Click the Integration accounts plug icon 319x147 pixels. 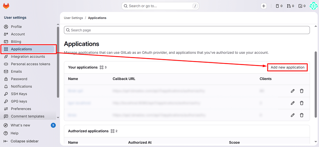(6, 56)
